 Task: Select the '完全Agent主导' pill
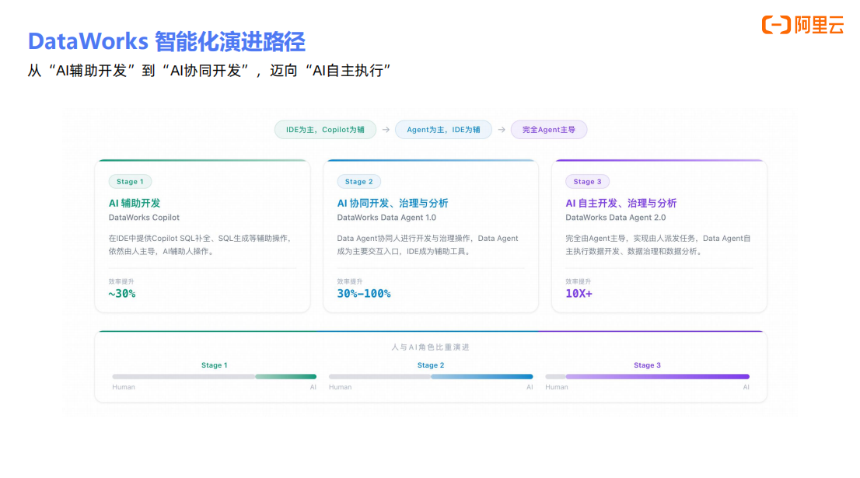click(x=548, y=130)
